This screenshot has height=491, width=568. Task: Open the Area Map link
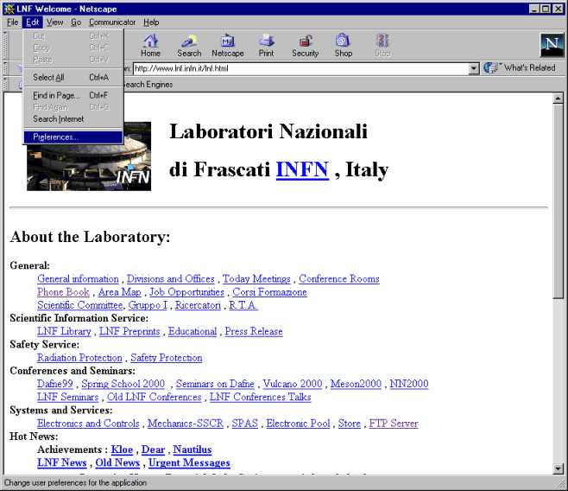tap(119, 292)
